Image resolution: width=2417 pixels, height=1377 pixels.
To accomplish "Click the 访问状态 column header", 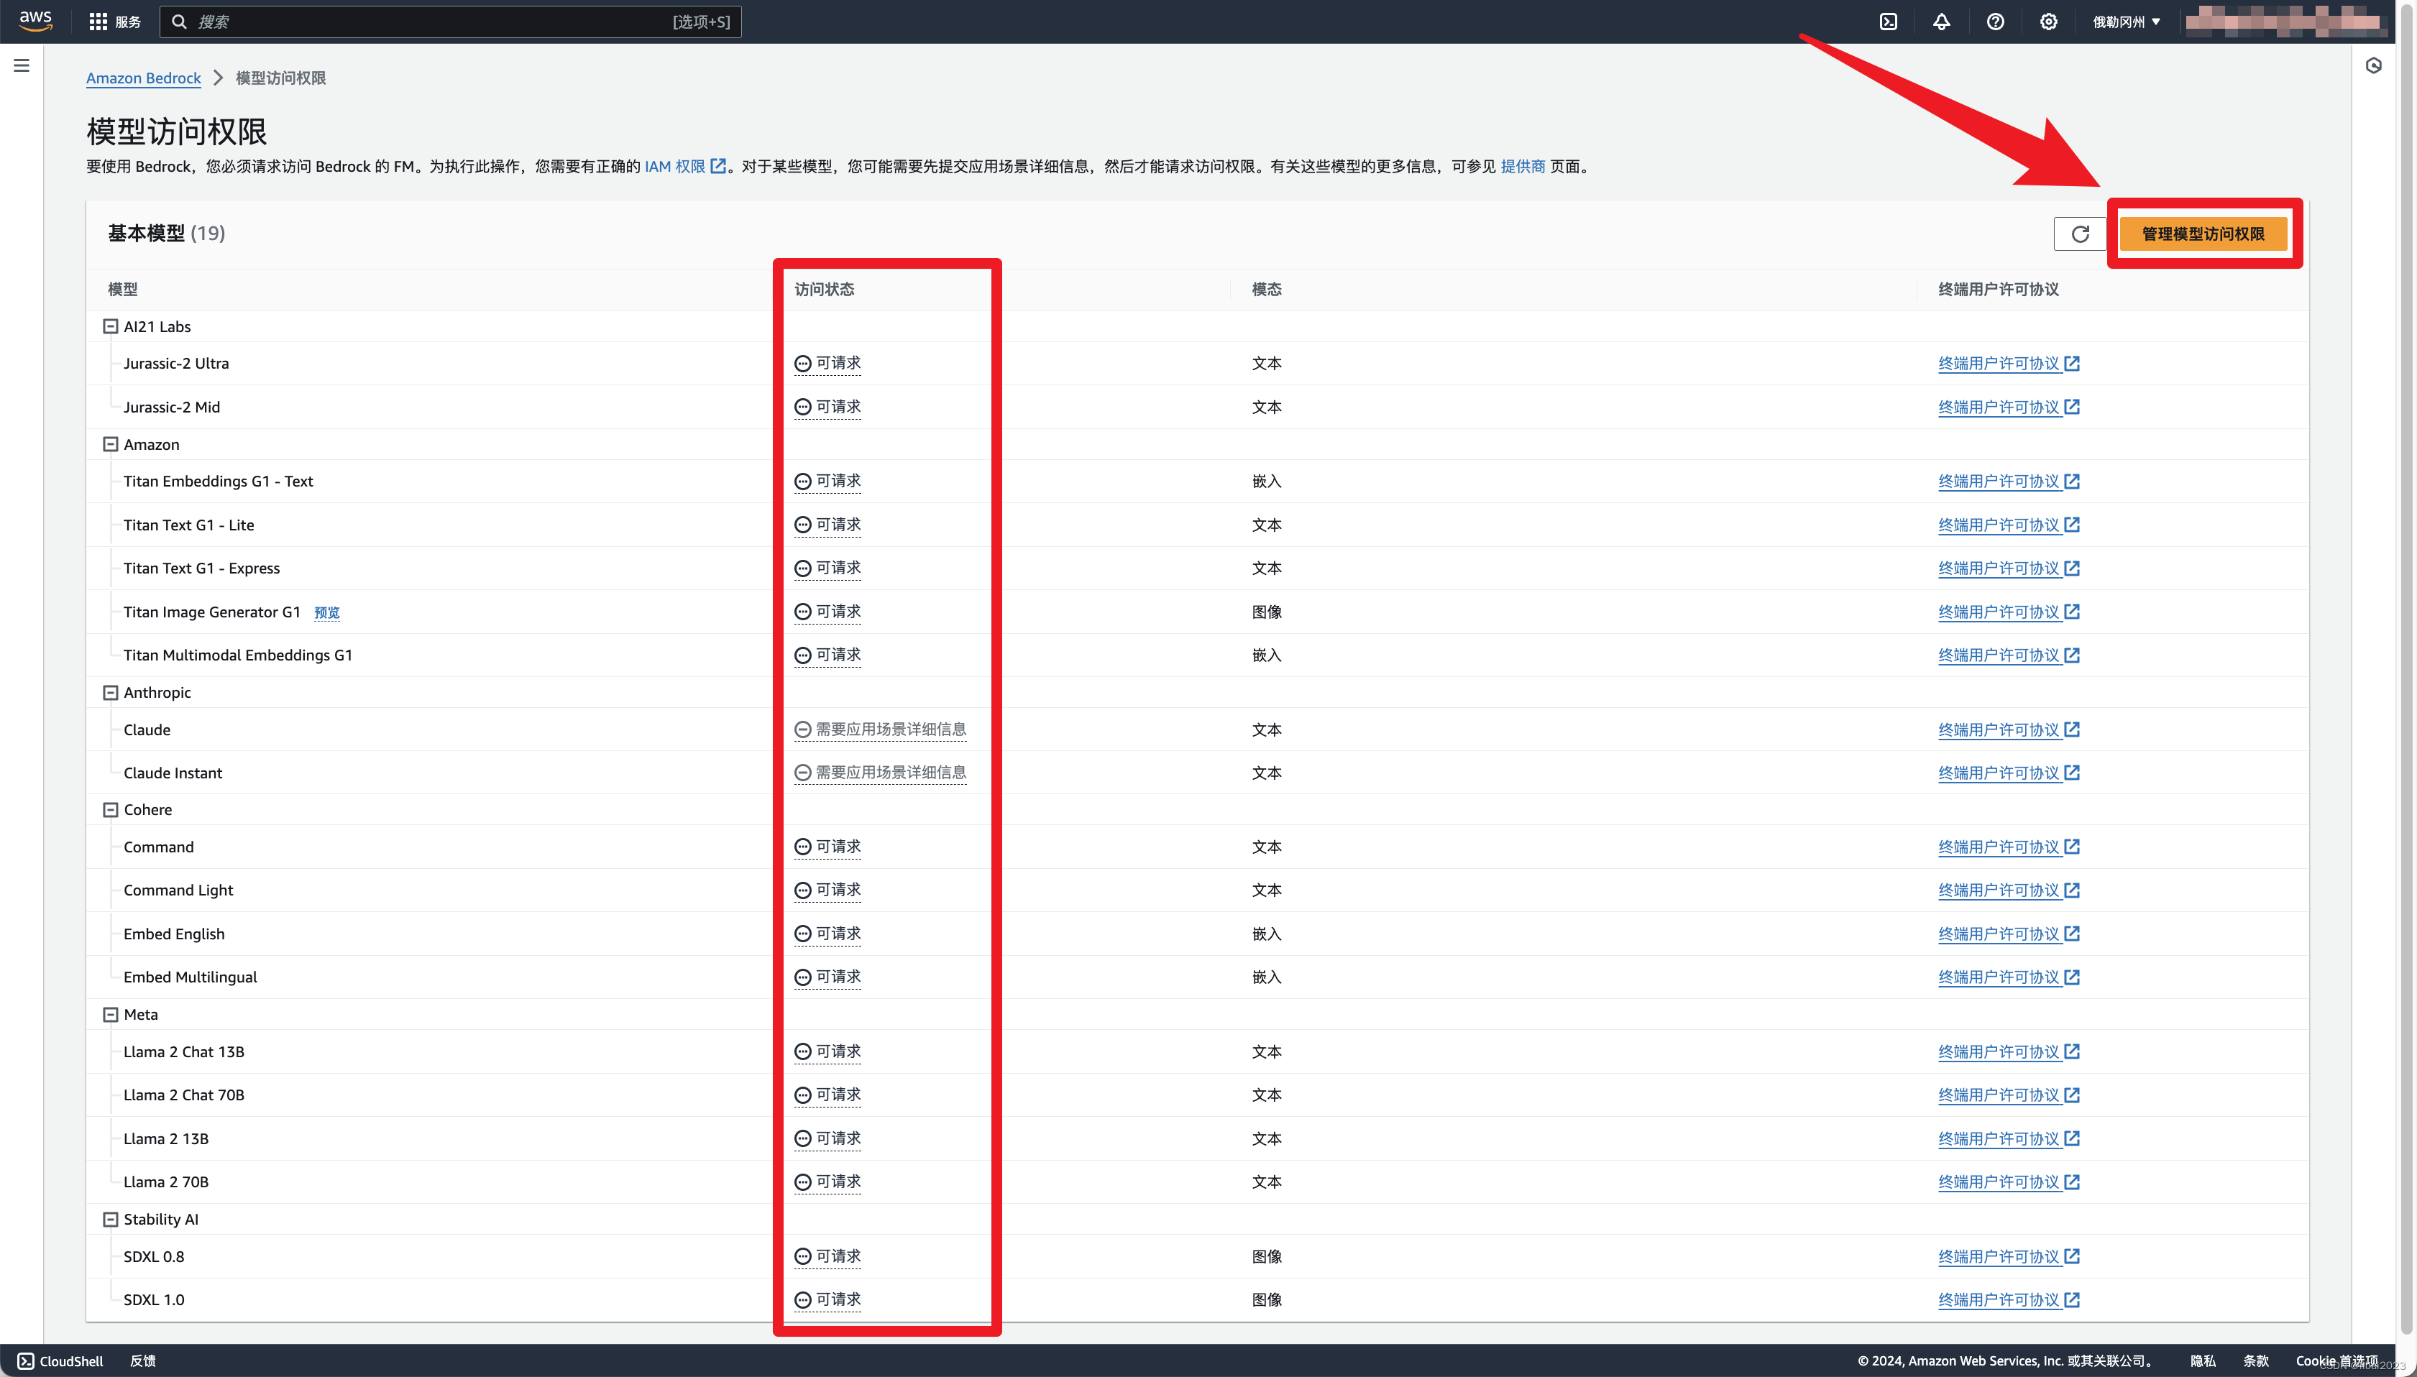I will pyautogui.click(x=824, y=290).
